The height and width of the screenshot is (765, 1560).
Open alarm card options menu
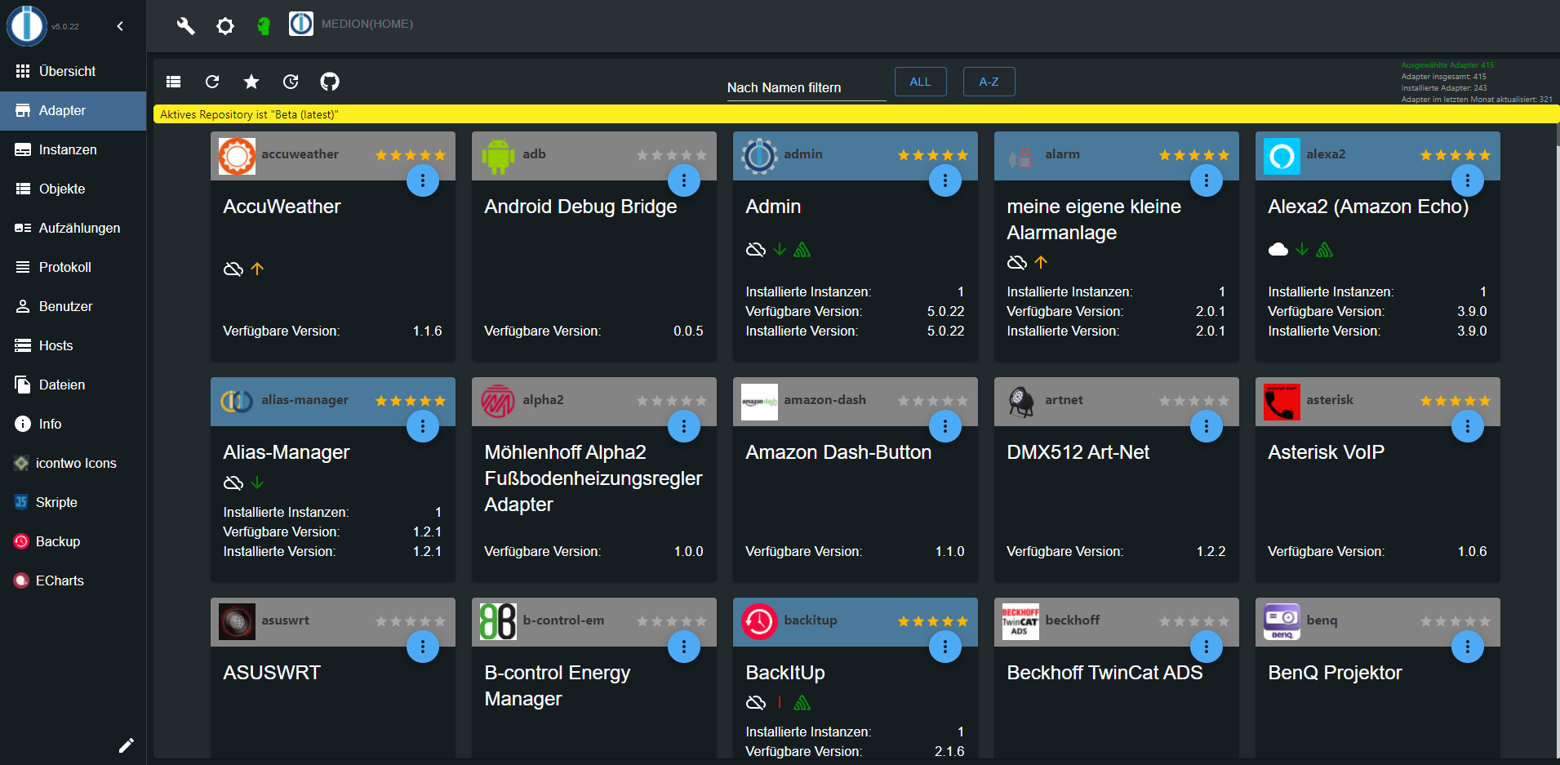tap(1207, 180)
